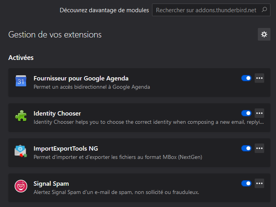Open the Signal Spam extension details

coord(51,184)
